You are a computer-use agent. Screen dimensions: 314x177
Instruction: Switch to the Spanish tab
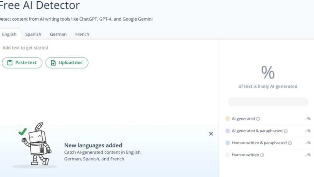[x=33, y=34]
